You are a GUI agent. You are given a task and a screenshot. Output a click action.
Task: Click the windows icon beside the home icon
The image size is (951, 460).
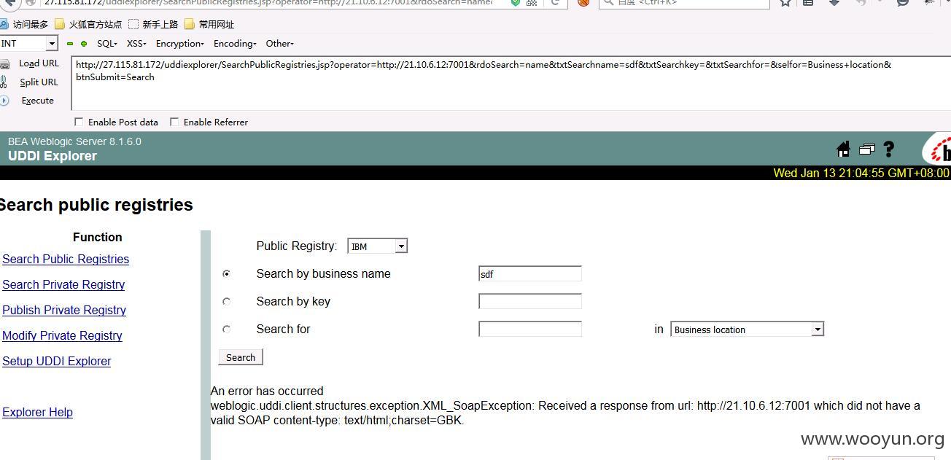(x=866, y=149)
